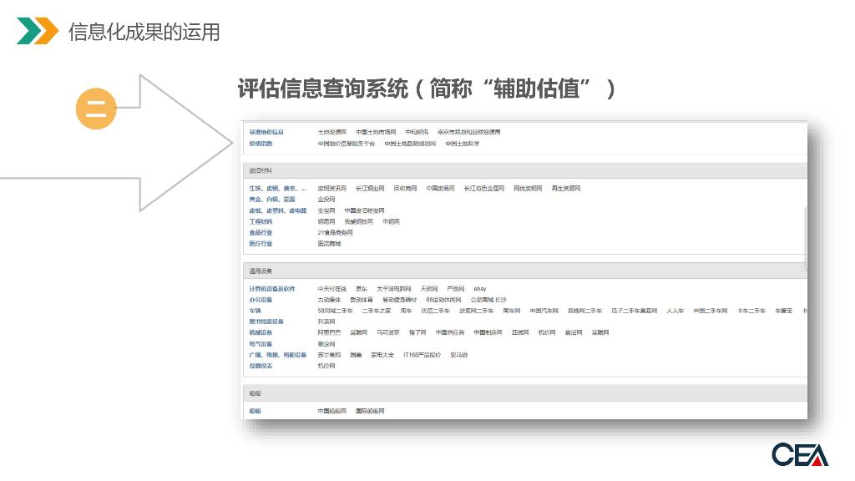855x481 pixels.
Task: Open the 金投网 link
Action: coord(326,200)
